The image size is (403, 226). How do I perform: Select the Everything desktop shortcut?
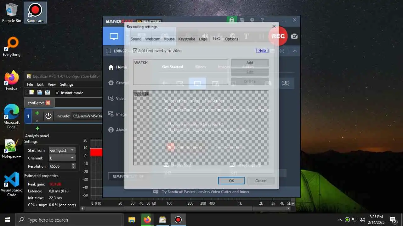coord(12,47)
